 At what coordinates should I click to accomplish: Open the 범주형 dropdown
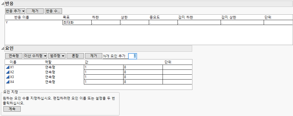[x=57, y=56]
